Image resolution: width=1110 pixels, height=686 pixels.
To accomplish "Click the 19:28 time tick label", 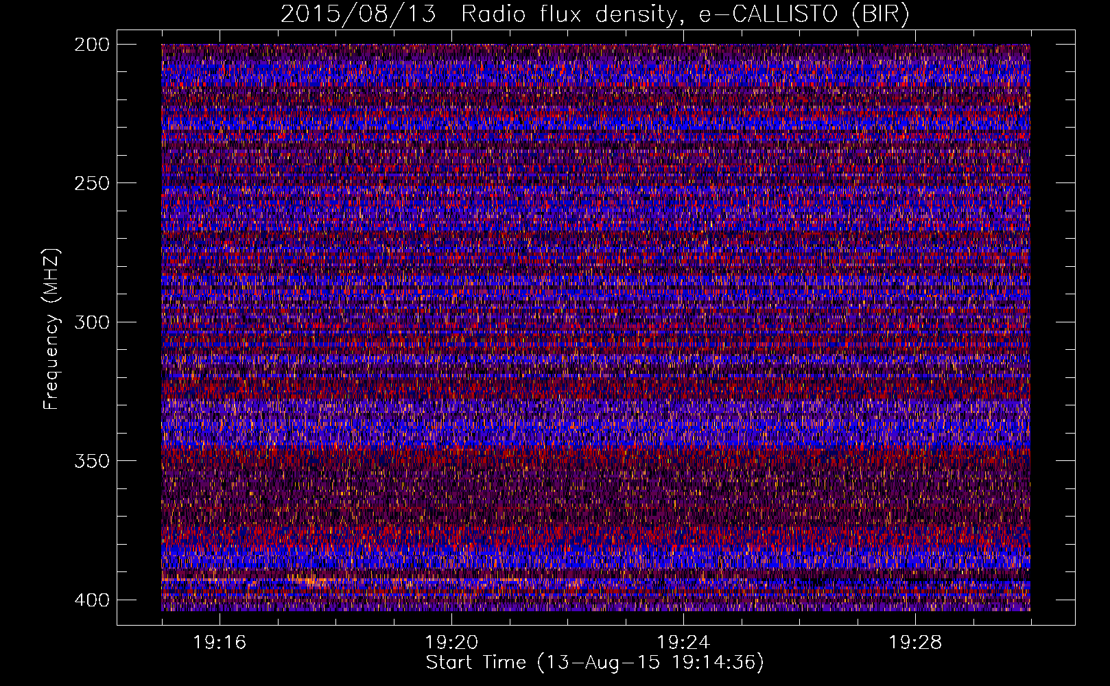I will tap(915, 643).
